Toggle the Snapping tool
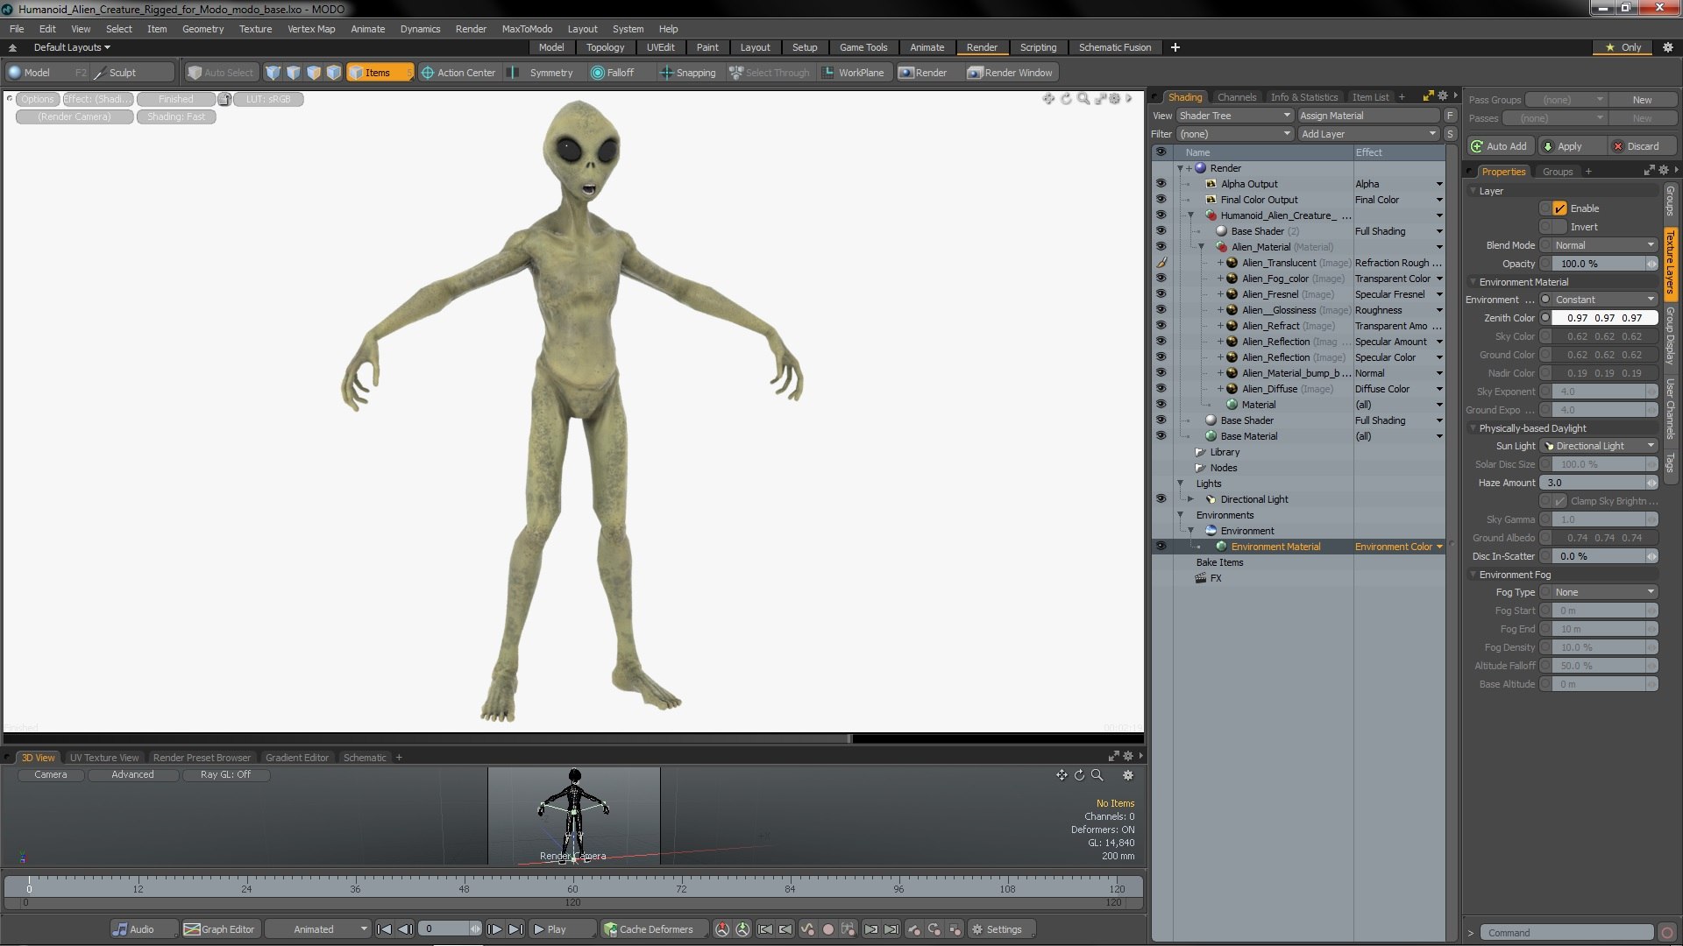This screenshot has width=1683, height=946. 687,73
